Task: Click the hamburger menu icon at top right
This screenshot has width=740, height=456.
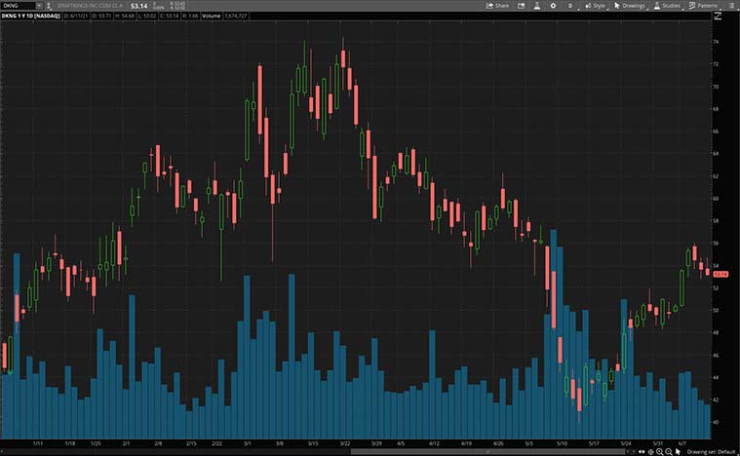Action: [x=731, y=6]
